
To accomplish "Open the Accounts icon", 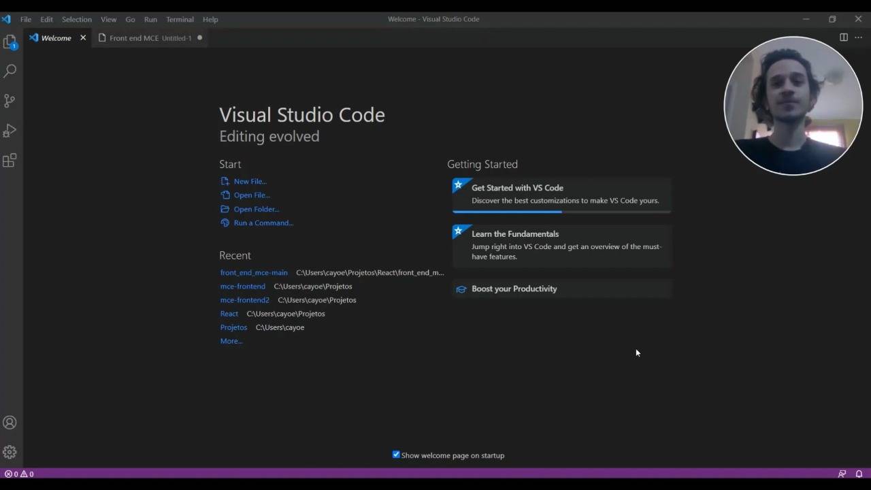I will (x=10, y=423).
